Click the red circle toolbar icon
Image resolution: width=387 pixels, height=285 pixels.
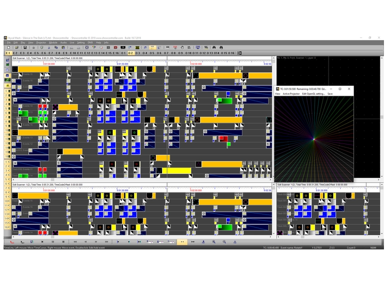coord(101,47)
